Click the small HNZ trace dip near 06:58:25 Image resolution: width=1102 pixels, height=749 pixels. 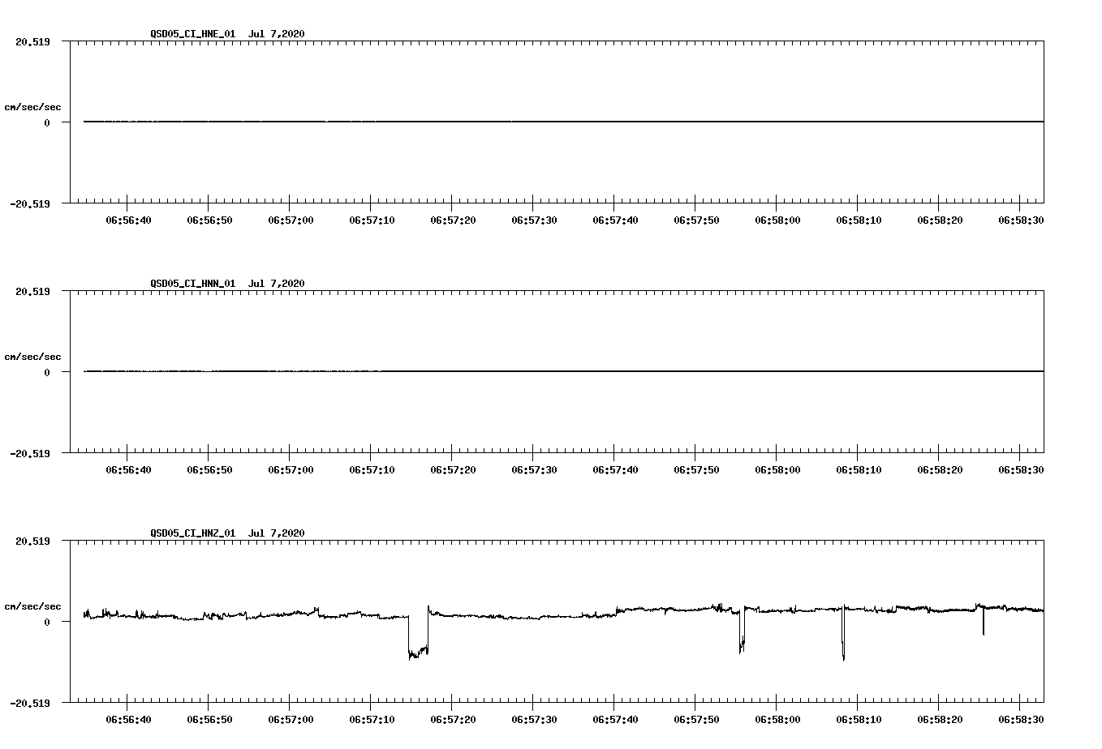(984, 623)
